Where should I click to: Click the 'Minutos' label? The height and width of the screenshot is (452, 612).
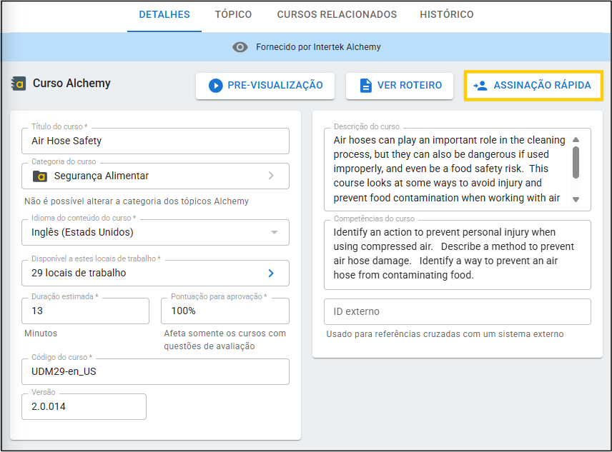pos(41,333)
